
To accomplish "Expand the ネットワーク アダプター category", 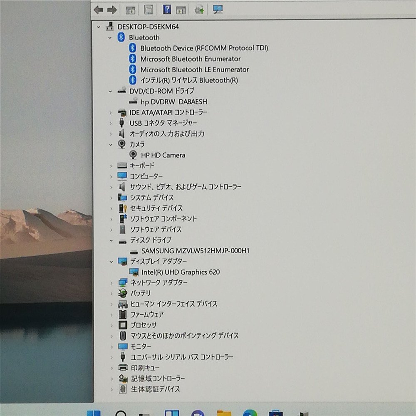I will (111, 283).
